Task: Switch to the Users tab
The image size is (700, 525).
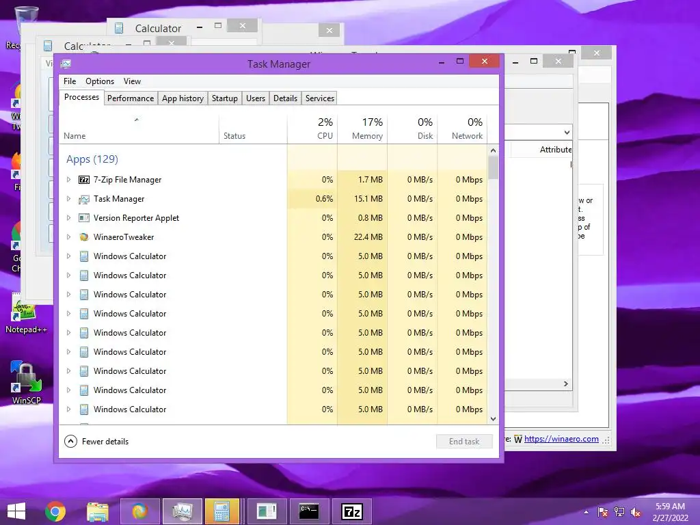Action: coord(256,98)
